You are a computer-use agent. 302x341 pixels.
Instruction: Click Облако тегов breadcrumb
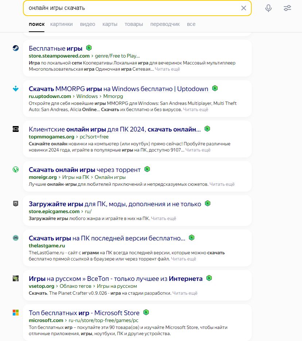[x=75, y=286]
